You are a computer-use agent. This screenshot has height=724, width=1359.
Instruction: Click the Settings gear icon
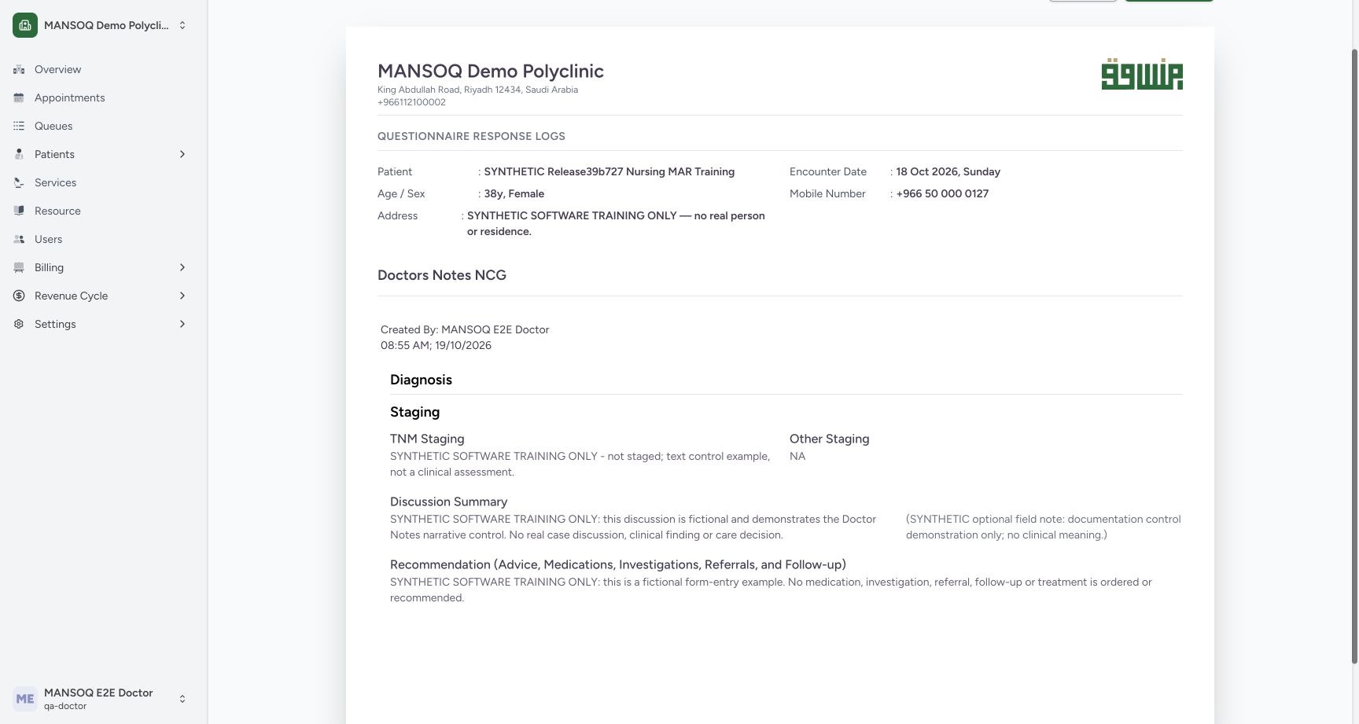pos(19,325)
